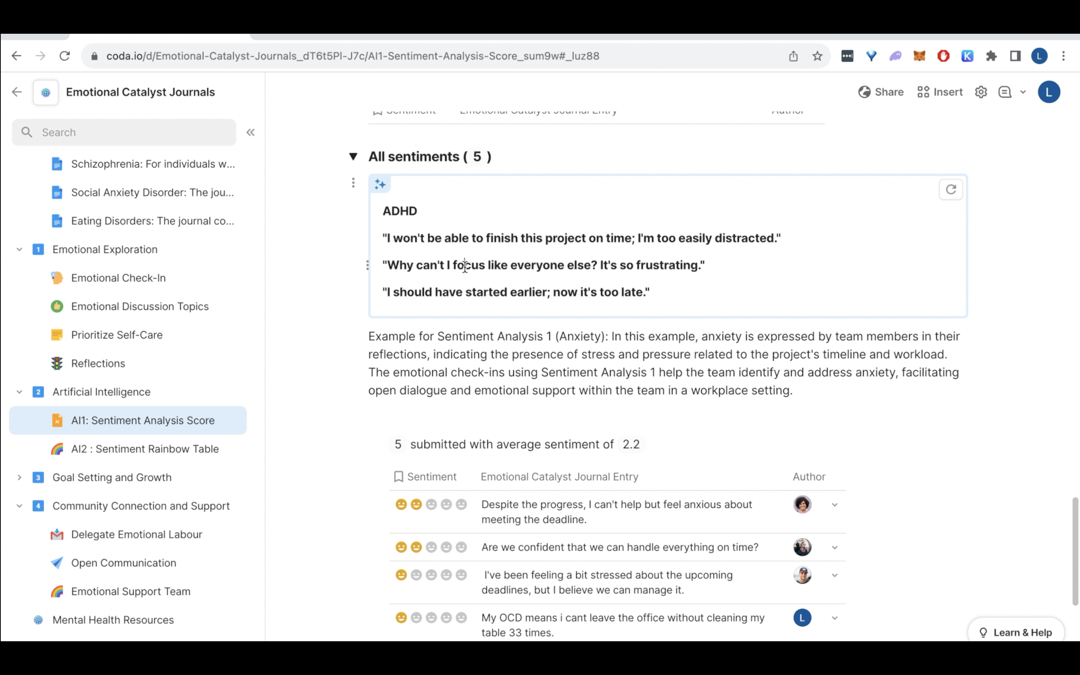
Task: Open doc settings gear icon
Action: pos(981,92)
